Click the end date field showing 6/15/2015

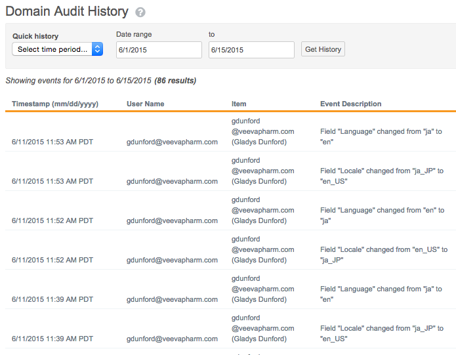pyautogui.click(x=251, y=50)
